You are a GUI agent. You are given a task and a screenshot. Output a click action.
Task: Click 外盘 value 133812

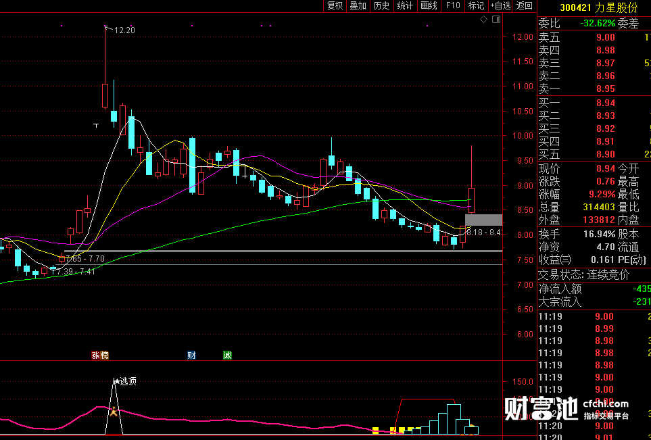[x=599, y=220]
